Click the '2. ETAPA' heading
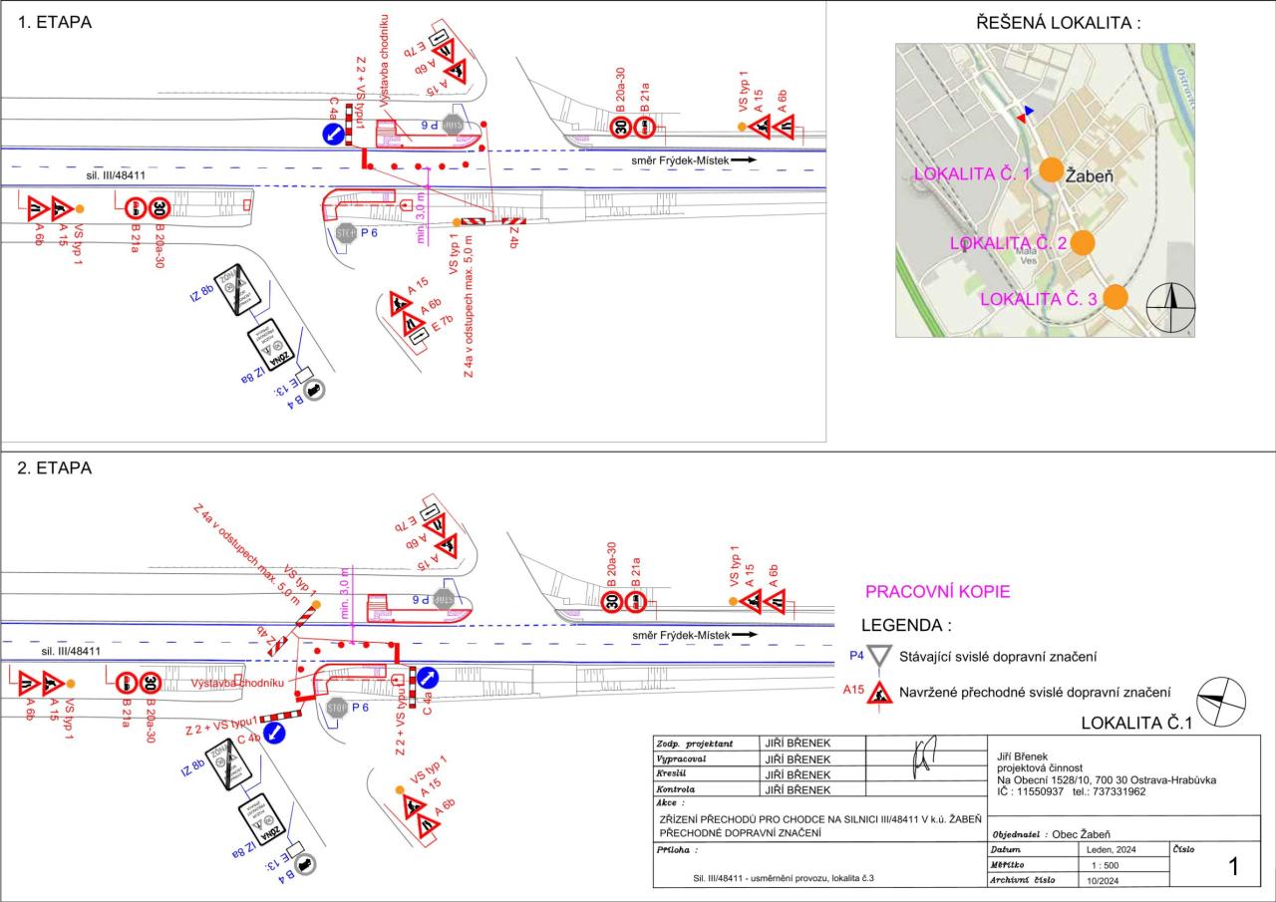Image resolution: width=1276 pixels, height=902 pixels. (56, 468)
